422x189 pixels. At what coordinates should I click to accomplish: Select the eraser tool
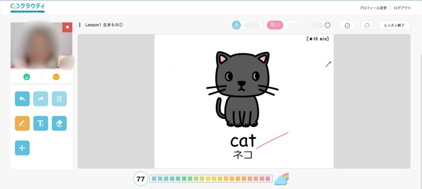pyautogui.click(x=59, y=123)
